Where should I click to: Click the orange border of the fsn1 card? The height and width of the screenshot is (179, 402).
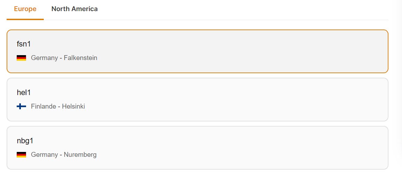(197, 30)
